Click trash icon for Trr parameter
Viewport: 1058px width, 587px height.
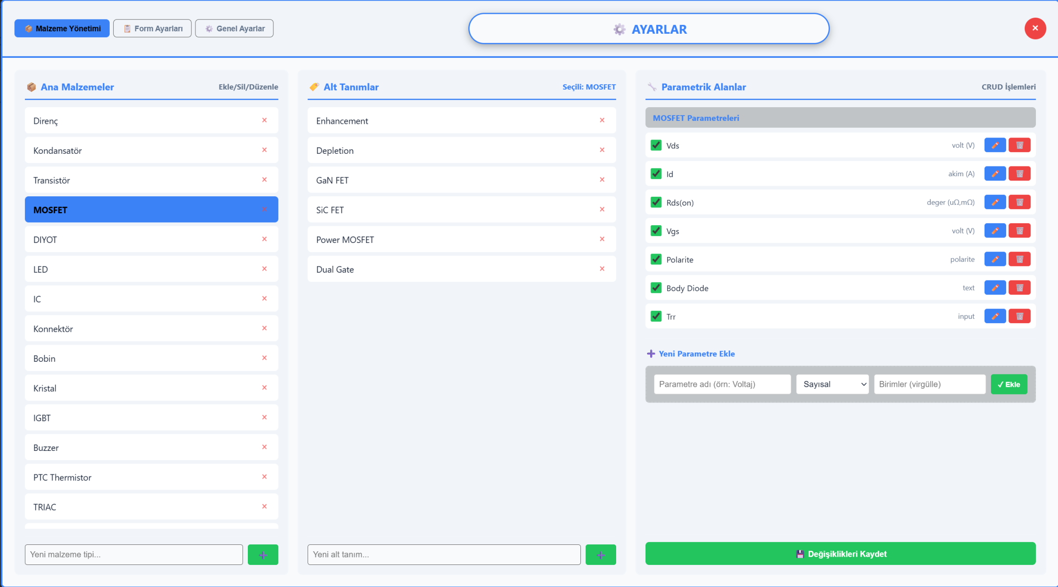[1019, 316]
